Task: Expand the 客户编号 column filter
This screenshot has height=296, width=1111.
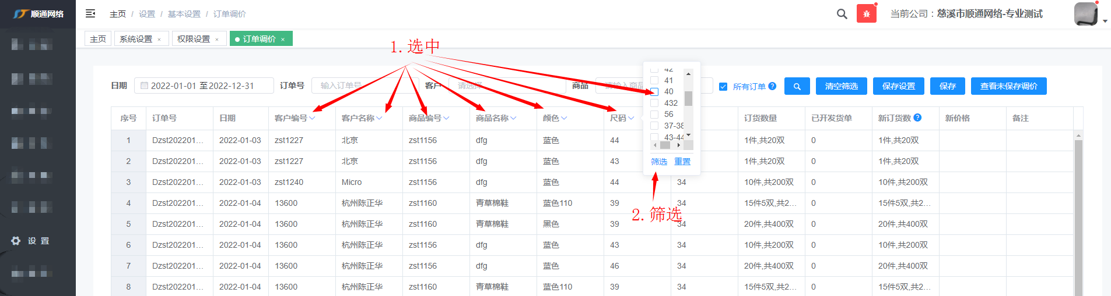Action: click(x=312, y=118)
